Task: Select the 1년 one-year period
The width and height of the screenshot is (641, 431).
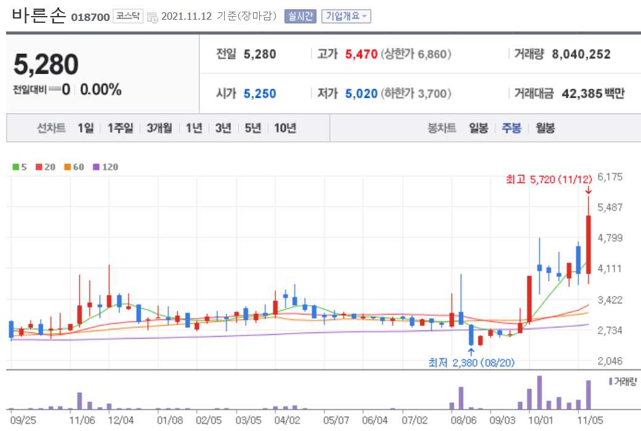Action: click(x=195, y=128)
